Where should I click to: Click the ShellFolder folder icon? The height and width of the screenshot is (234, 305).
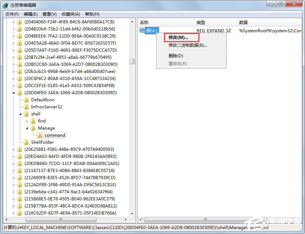tap(26, 142)
